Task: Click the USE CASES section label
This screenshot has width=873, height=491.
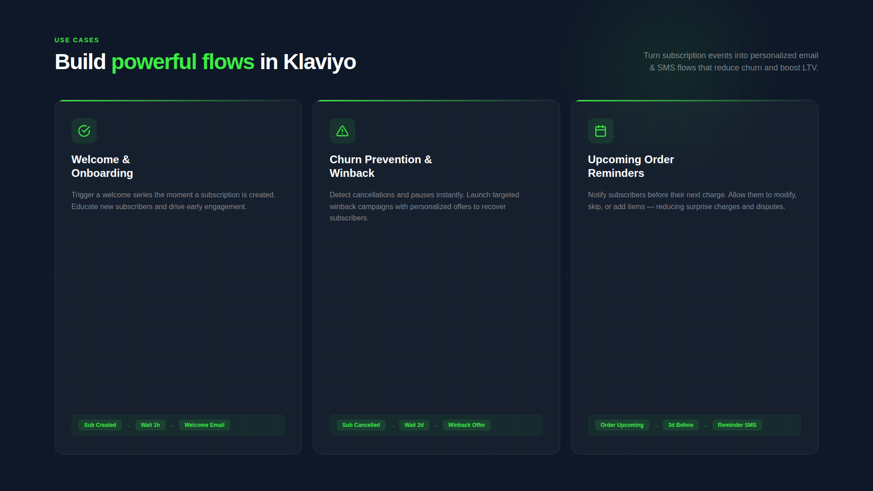Action: [77, 40]
